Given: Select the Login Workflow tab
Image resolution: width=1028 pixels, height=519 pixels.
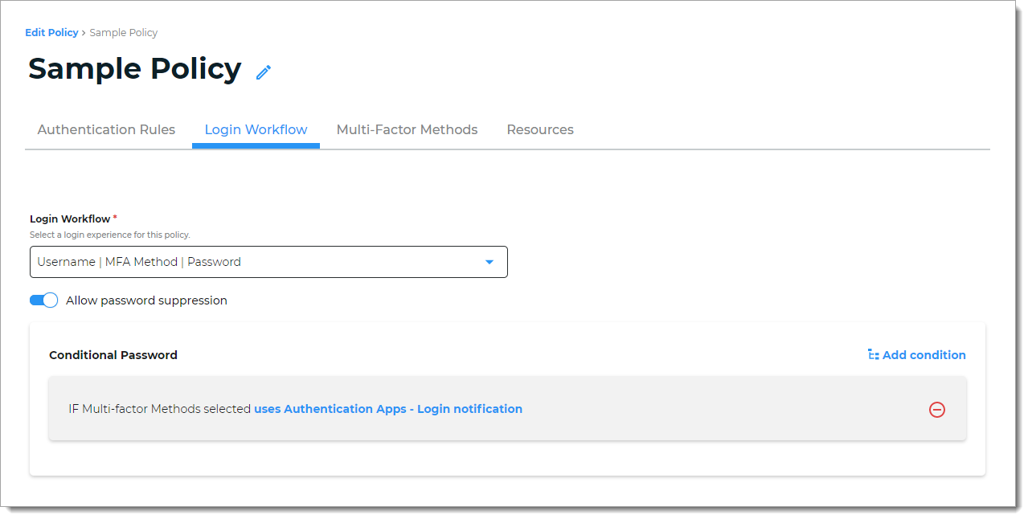Looking at the screenshot, I should click(x=256, y=130).
